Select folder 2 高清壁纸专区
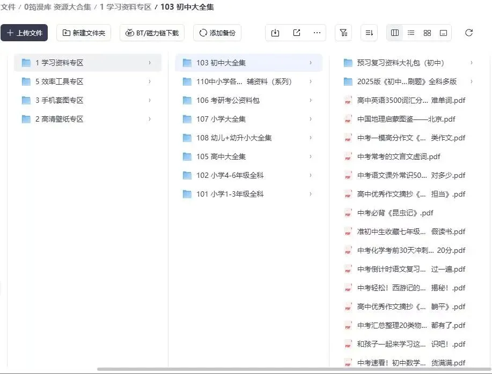Image resolution: width=492 pixels, height=374 pixels. 87,119
